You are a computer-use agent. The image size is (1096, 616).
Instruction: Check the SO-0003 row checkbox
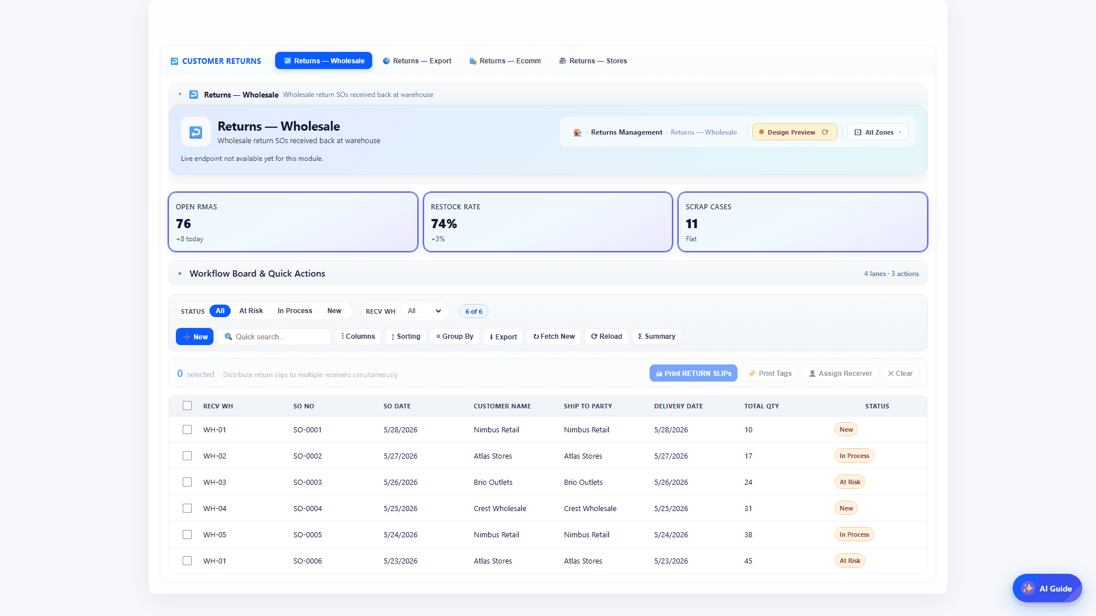187,482
